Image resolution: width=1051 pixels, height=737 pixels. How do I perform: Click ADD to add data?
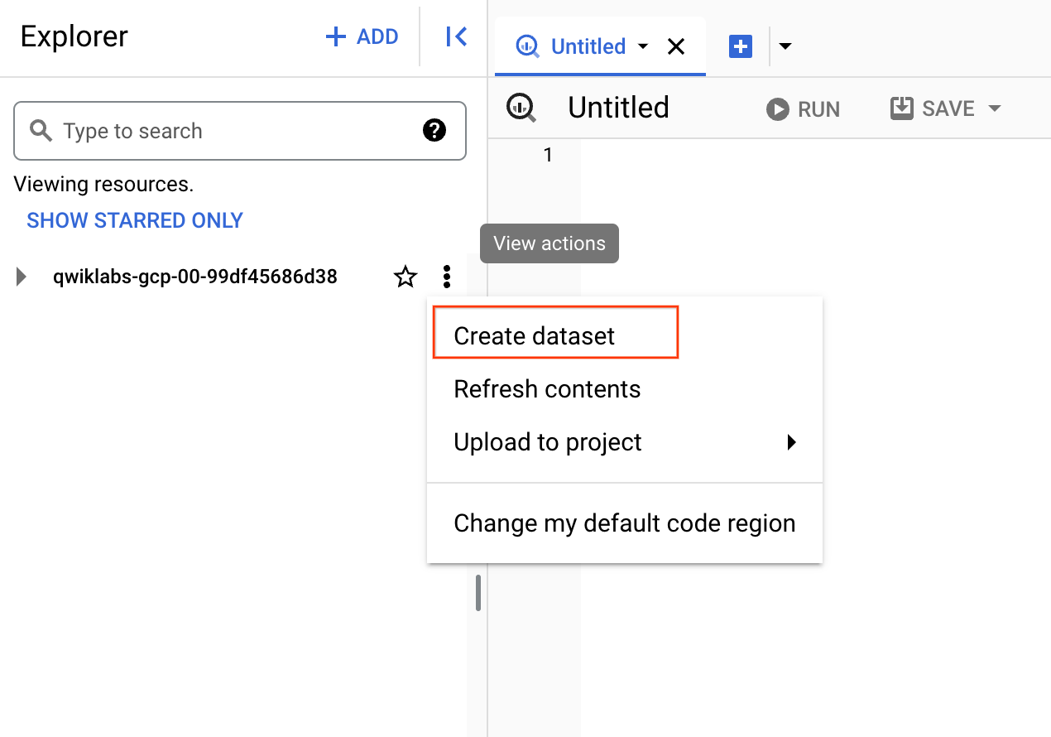(362, 36)
